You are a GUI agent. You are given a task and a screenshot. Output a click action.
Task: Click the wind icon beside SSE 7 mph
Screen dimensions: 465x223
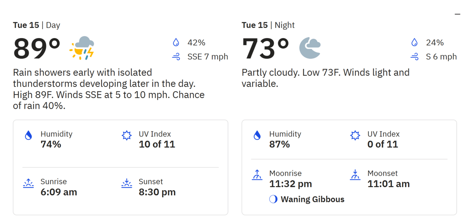pyautogui.click(x=176, y=57)
